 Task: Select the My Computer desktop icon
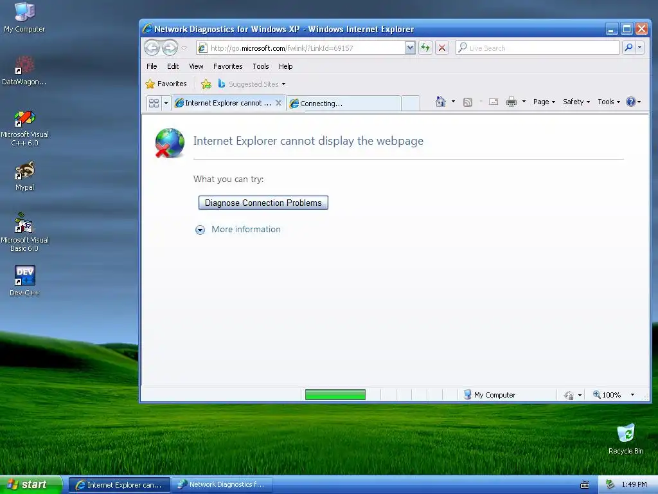tap(24, 17)
